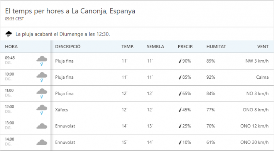Click the cloud icon in the 14:00 row

42,142
